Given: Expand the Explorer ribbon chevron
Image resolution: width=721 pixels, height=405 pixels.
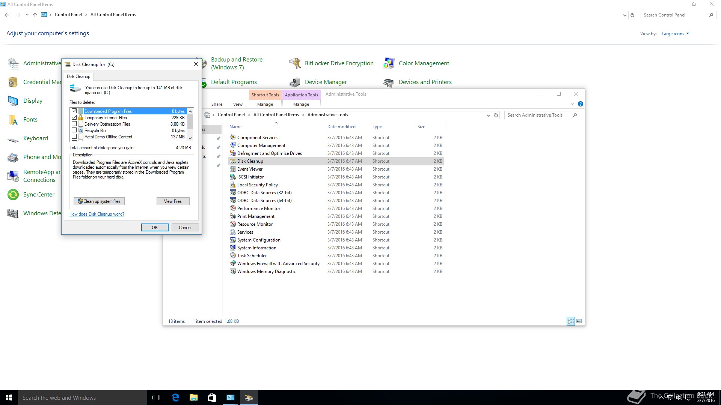Looking at the screenshot, I should (572, 104).
